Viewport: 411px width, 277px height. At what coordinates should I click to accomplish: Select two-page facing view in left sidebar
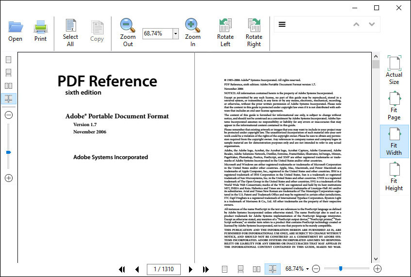8,86
